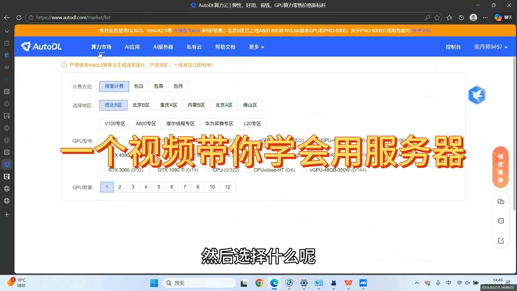This screenshot has height=291, width=517.
Task: Click the edit/share icon in the right panel
Action: (501, 241)
